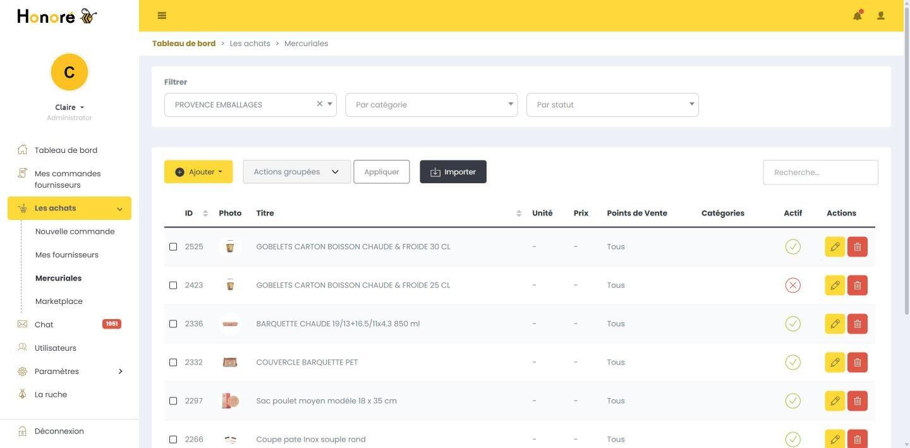910x448 pixels.
Task: Click the Honoré bee logo
Action: pyautogui.click(x=57, y=16)
